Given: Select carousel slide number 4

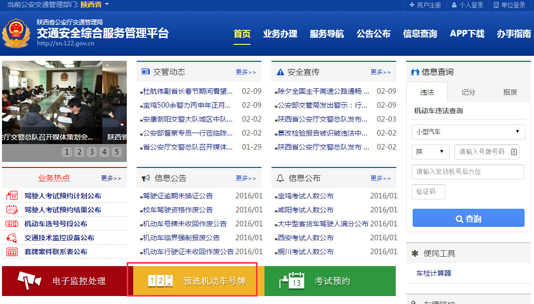Looking at the screenshot, I should coord(104,152).
